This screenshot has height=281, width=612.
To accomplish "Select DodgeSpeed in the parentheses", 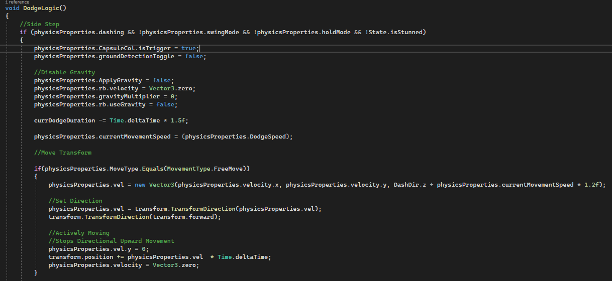I will [x=269, y=136].
